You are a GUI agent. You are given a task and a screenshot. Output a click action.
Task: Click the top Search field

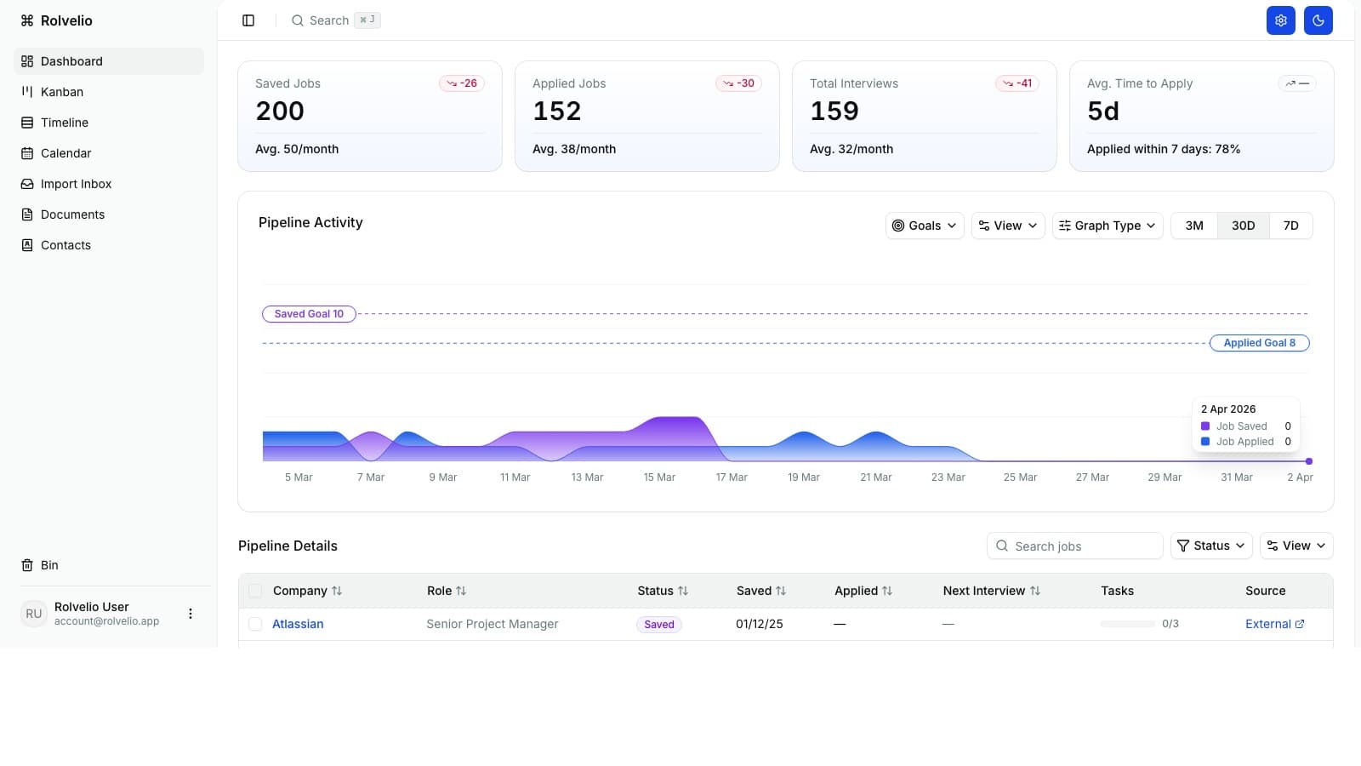(335, 20)
